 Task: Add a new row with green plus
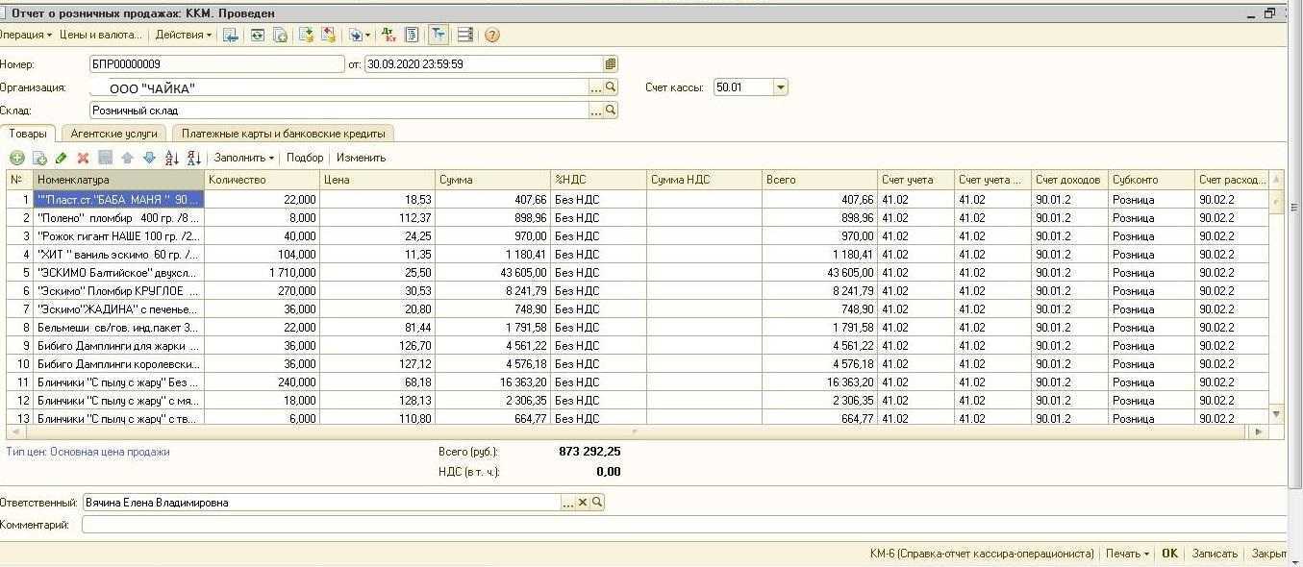pyautogui.click(x=16, y=158)
